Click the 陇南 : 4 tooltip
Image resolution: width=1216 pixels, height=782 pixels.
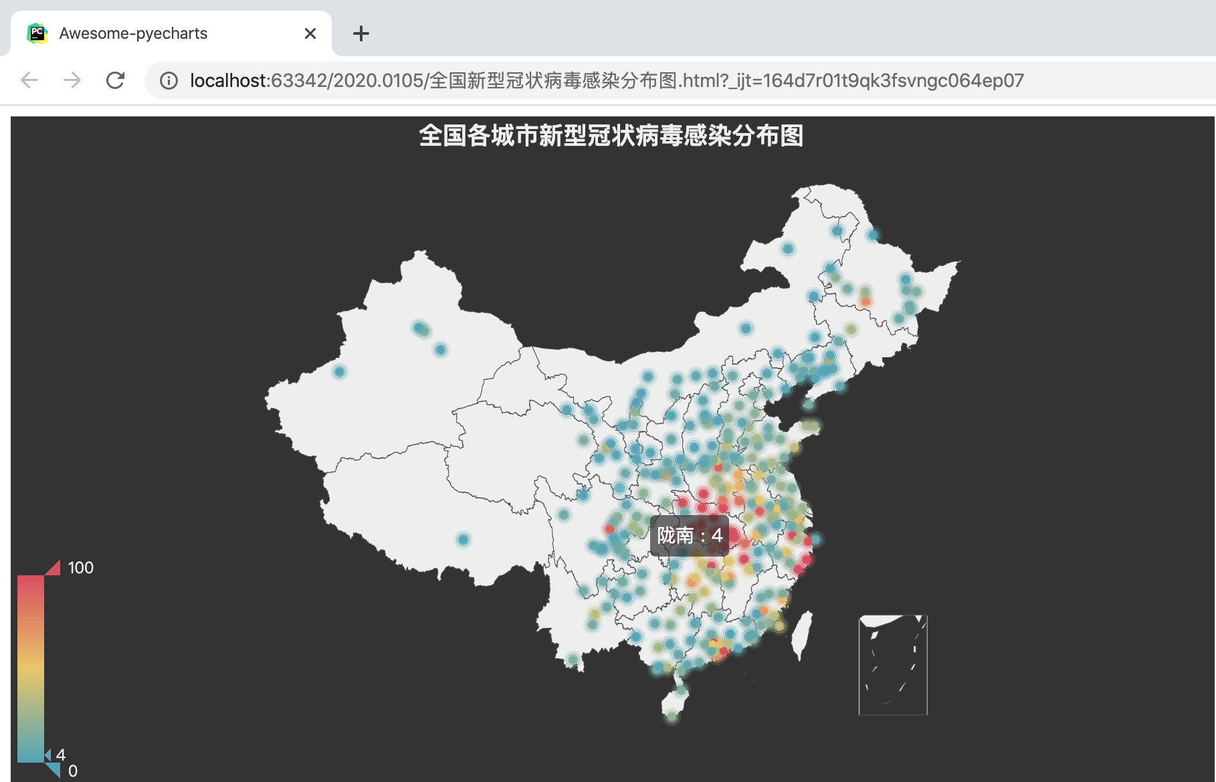[690, 535]
